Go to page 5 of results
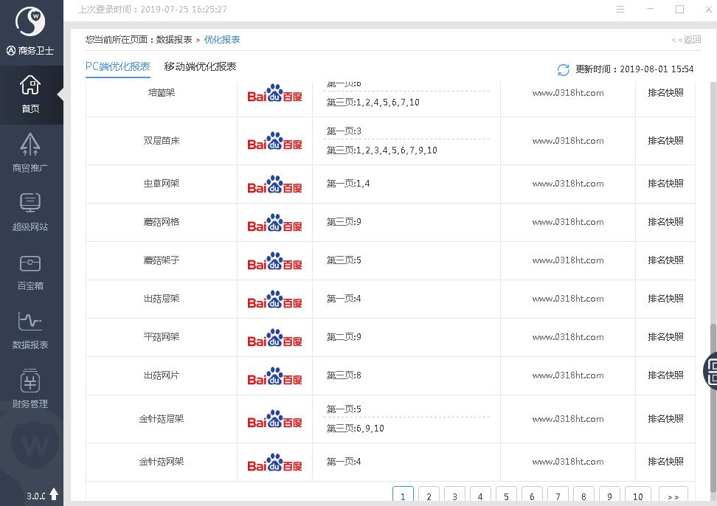The height and width of the screenshot is (506, 717). point(506,496)
